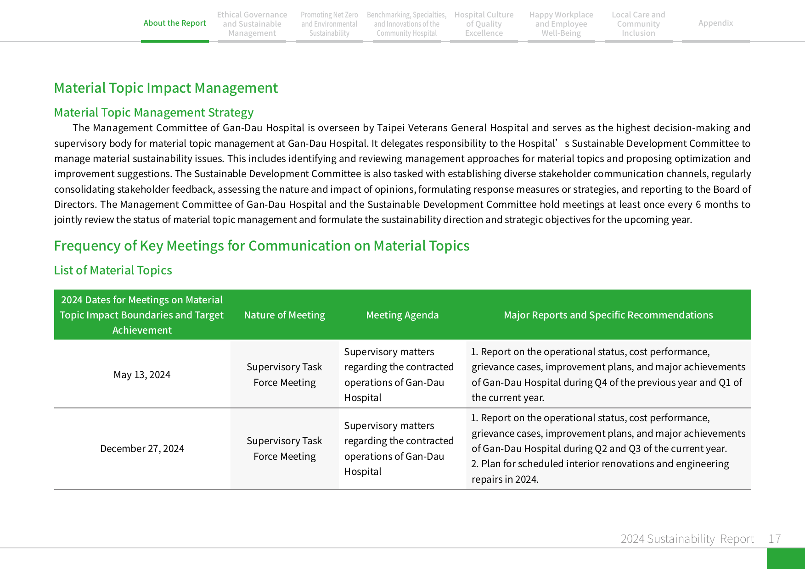Viewport: 805px width, 569px height.
Task: Select Benchmarking, Specialties, and Innovations tab
Action: 406,24
